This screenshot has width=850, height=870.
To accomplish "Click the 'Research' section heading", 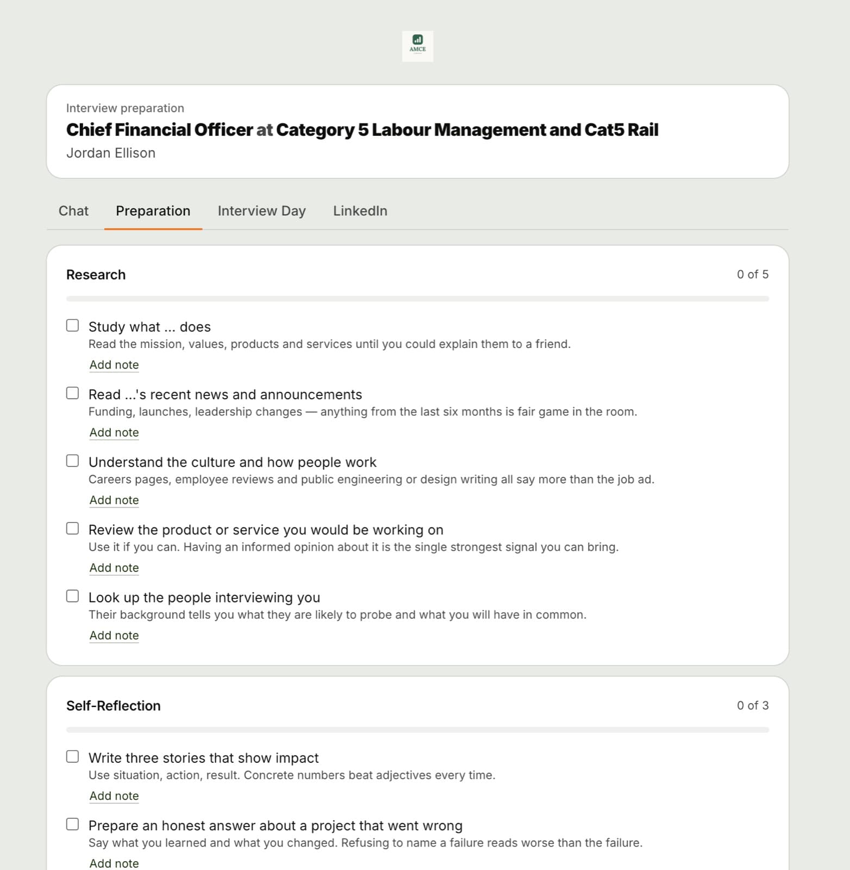I will [96, 275].
